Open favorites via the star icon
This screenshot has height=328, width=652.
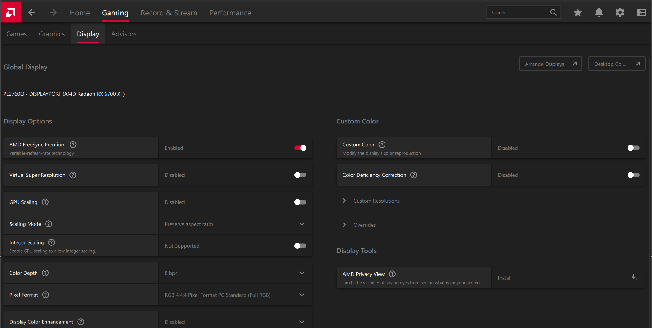coord(578,12)
